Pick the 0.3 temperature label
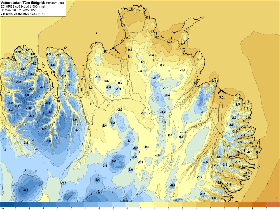The height and width of the screenshot is (210, 280). point(246,108)
